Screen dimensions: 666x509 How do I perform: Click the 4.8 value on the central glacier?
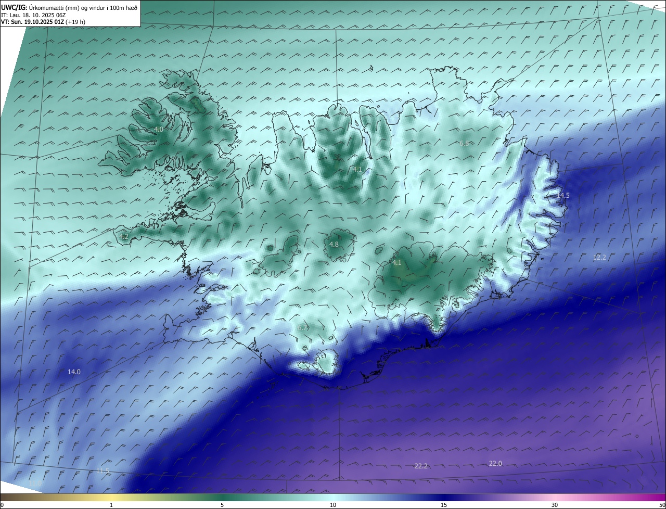click(x=334, y=244)
